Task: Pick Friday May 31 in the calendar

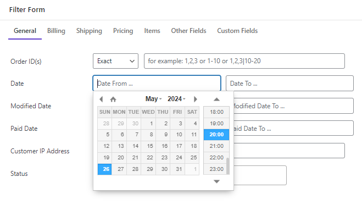Action: tap(177, 169)
